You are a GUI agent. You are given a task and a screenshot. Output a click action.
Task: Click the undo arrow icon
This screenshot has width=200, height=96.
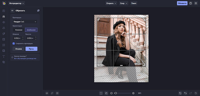(185, 93)
